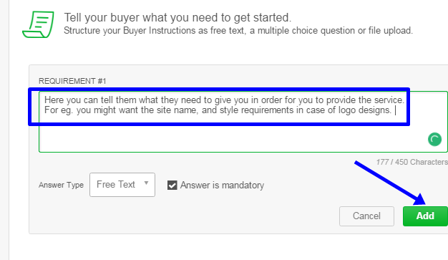Click the green Grammarly circle in the text area
This screenshot has width=448, height=260.
point(434,139)
